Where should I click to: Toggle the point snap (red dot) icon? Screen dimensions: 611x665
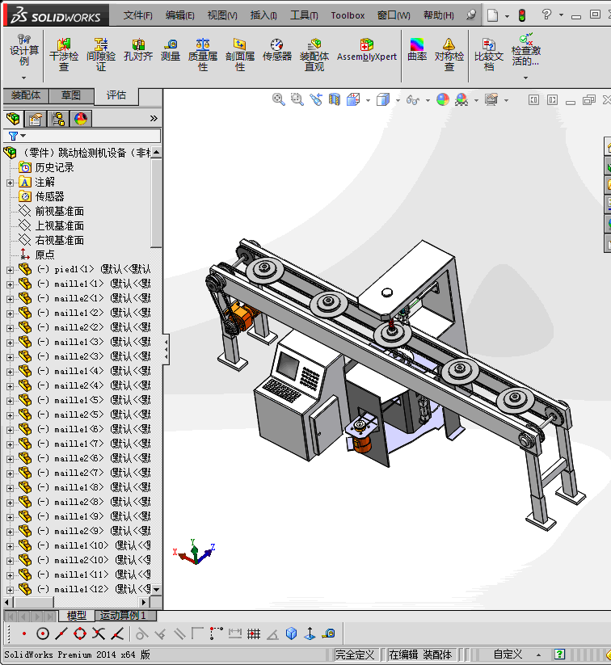click(24, 633)
